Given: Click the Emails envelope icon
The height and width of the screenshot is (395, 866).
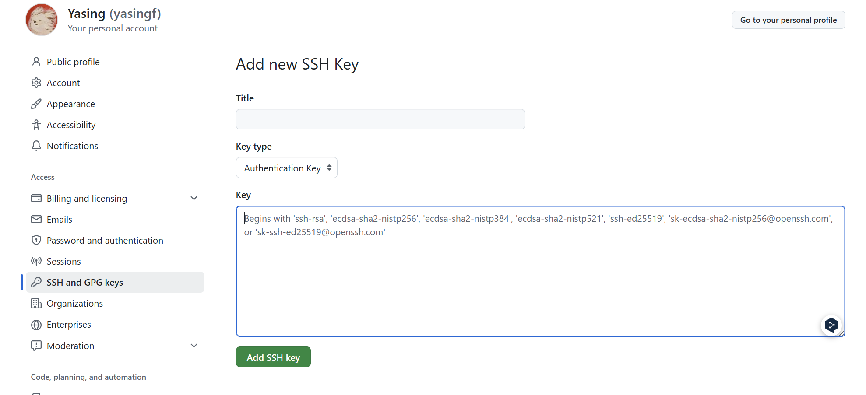Looking at the screenshot, I should pos(36,219).
